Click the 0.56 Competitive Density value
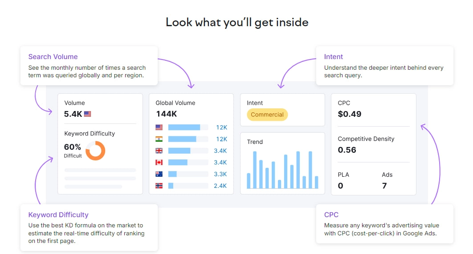This screenshot has height=254, width=473. (347, 150)
